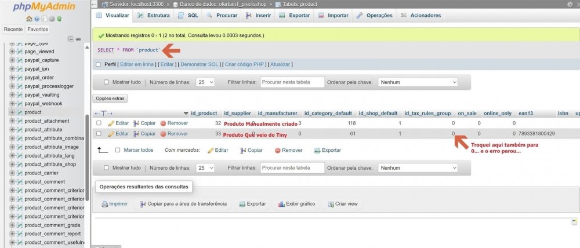Image resolution: width=580 pixels, height=248 pixels.
Task: Check the row 32 selection checkbox
Action: click(x=99, y=123)
